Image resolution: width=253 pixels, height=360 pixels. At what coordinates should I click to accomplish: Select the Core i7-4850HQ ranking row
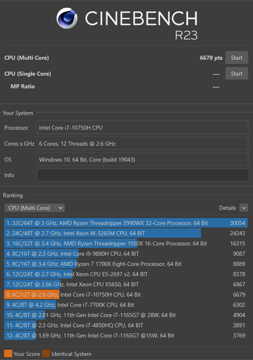(126, 325)
